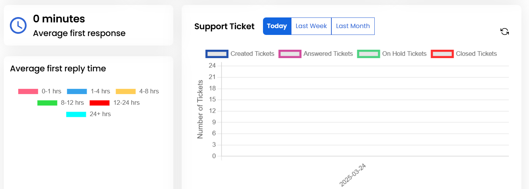Open the Last Month tab
The height and width of the screenshot is (189, 529).
[353, 26]
